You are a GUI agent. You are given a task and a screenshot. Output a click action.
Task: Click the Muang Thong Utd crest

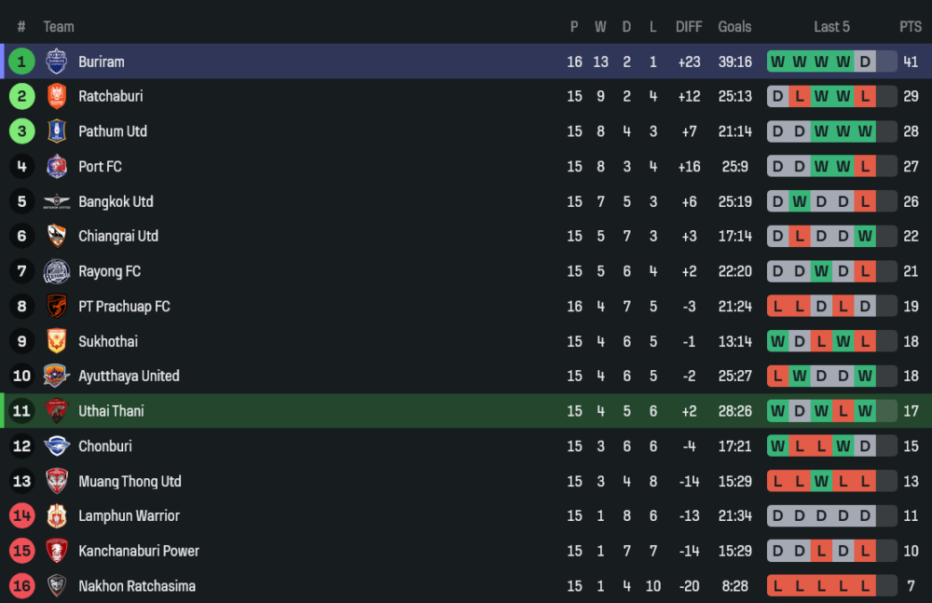tap(57, 481)
